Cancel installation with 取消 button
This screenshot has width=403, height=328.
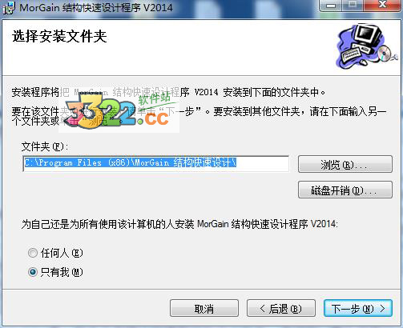204,309
